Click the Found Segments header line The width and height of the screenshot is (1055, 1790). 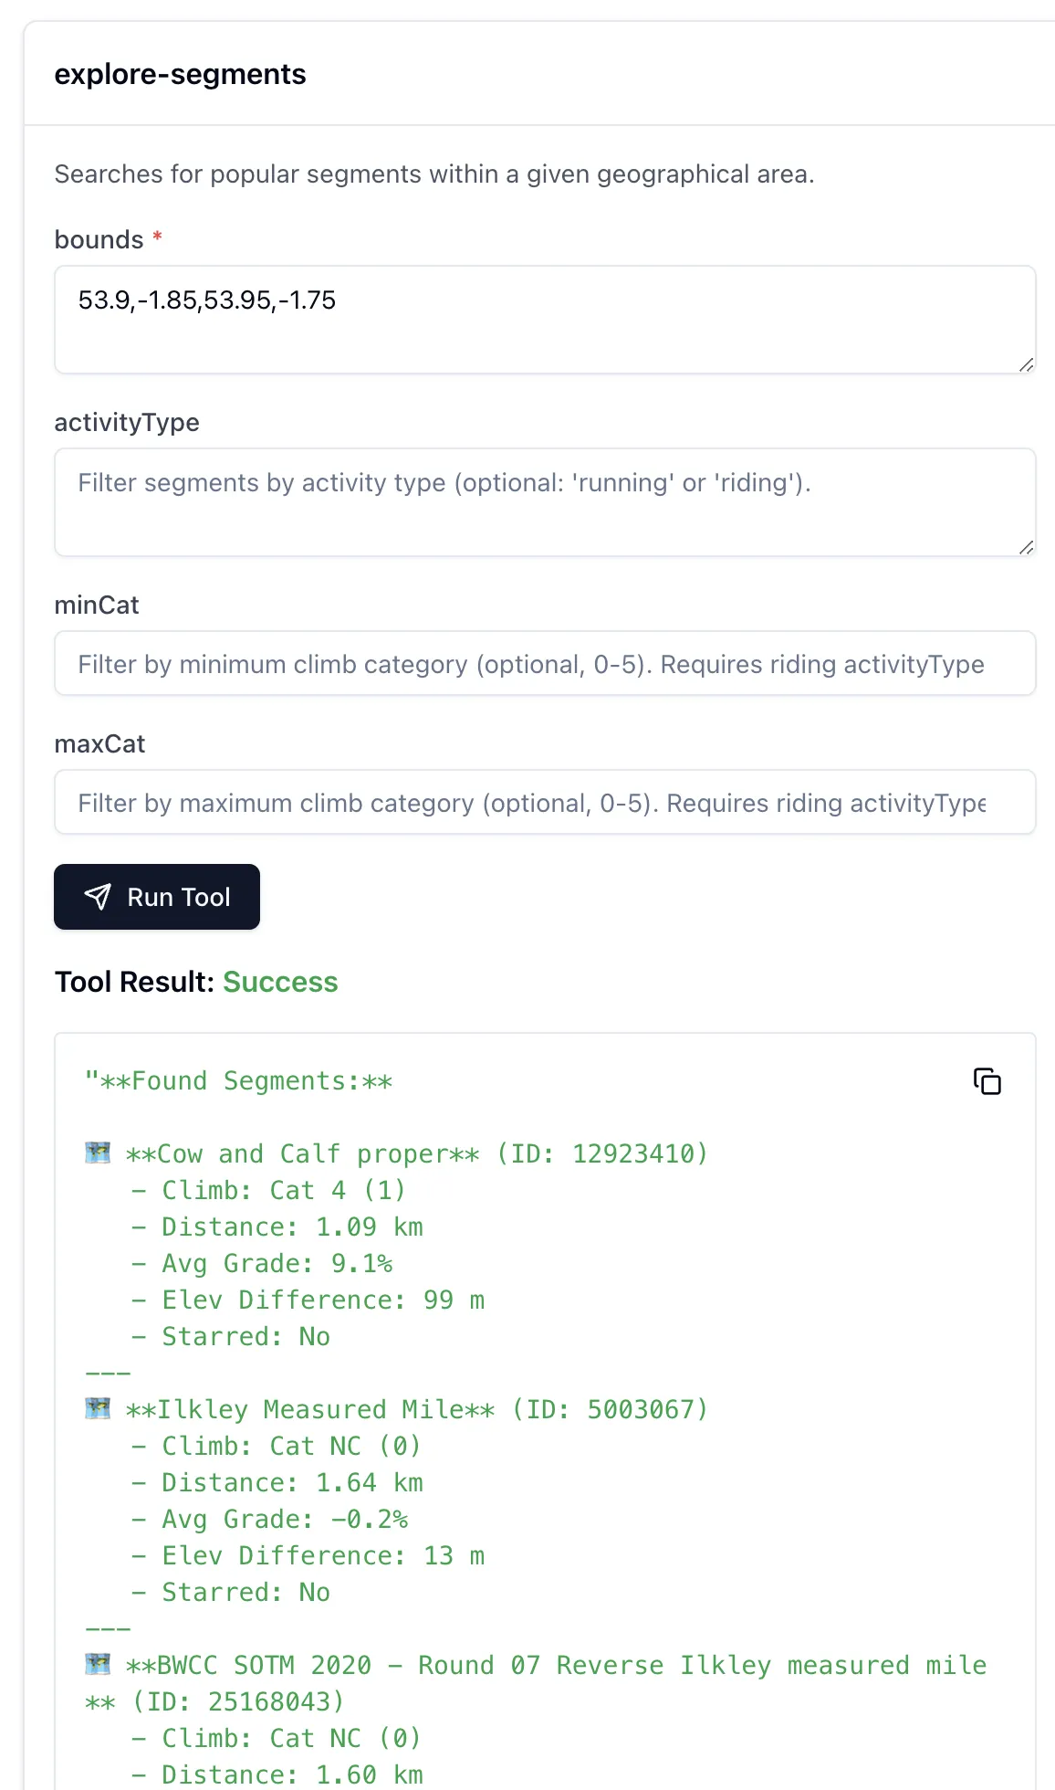(239, 1081)
